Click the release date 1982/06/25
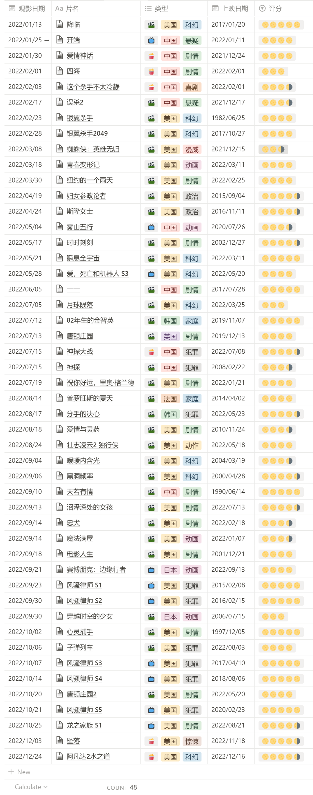The height and width of the screenshot is (795, 313). pyautogui.click(x=228, y=118)
